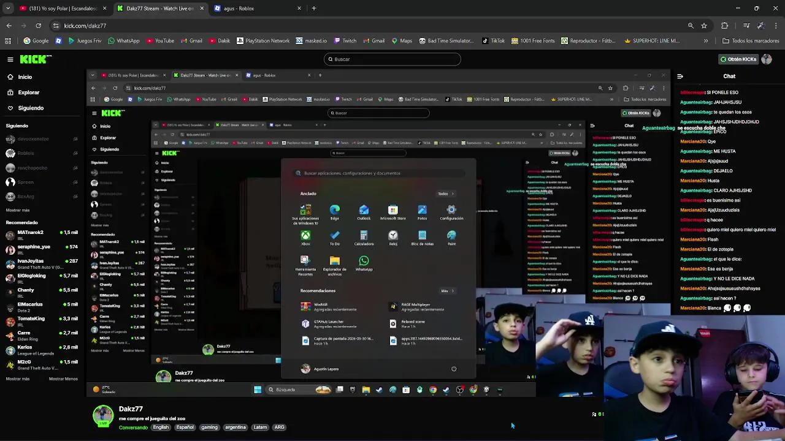
Task: Open the profile avatar in the Kick header
Action: [767, 59]
